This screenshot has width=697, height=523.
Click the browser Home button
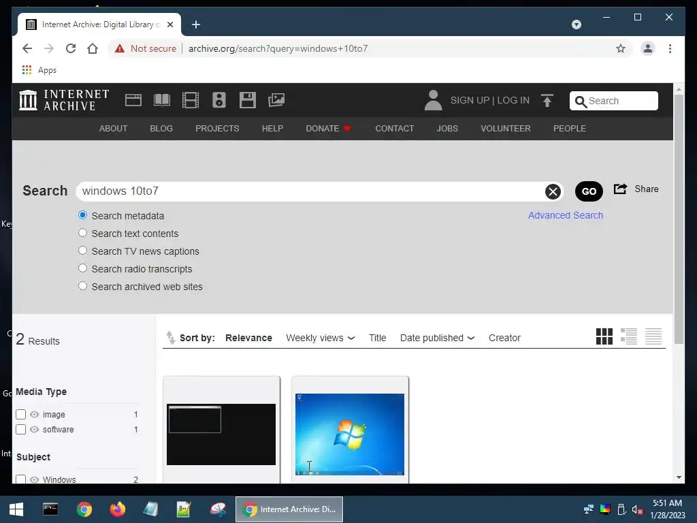93,48
